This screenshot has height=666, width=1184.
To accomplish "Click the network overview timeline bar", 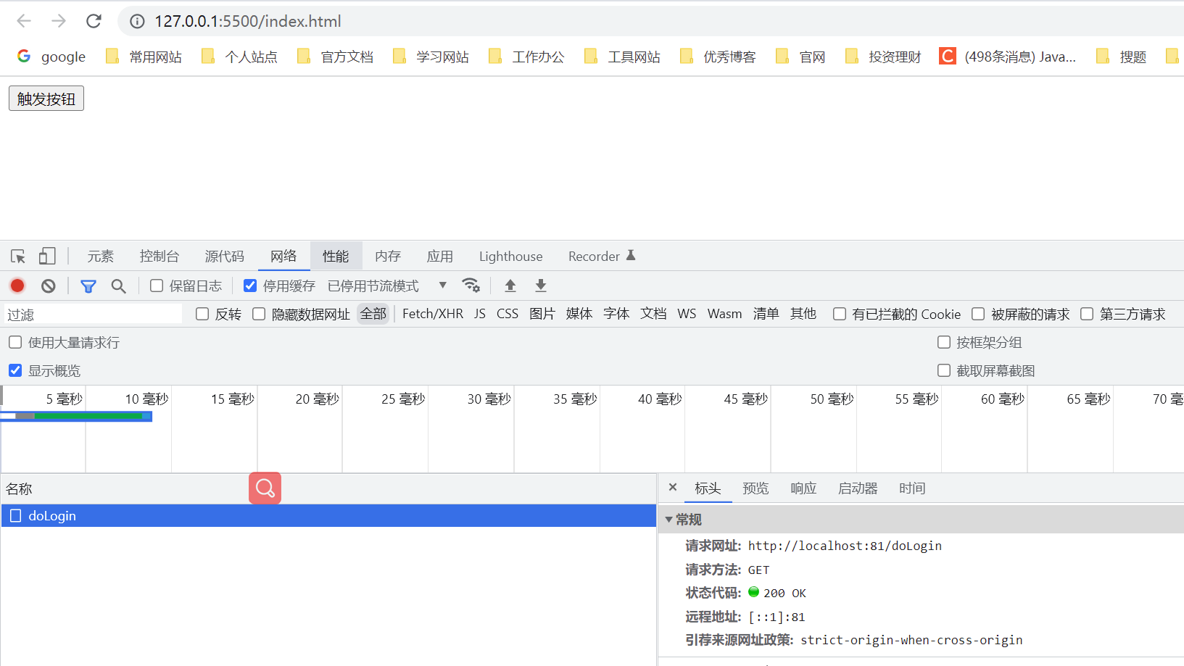I will [76, 416].
